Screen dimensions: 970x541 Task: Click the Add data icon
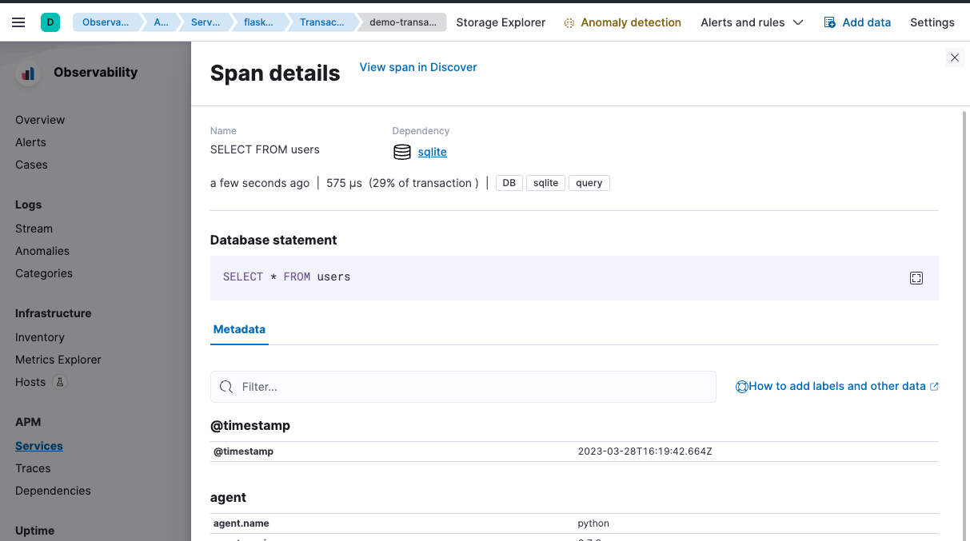pyautogui.click(x=830, y=22)
